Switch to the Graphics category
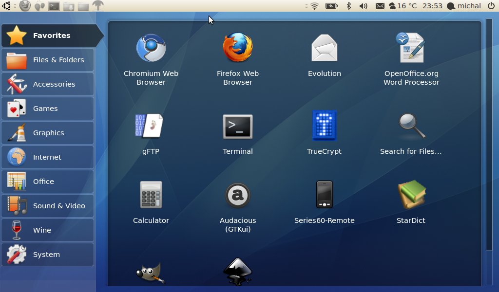This screenshot has width=499, height=292. (48, 133)
